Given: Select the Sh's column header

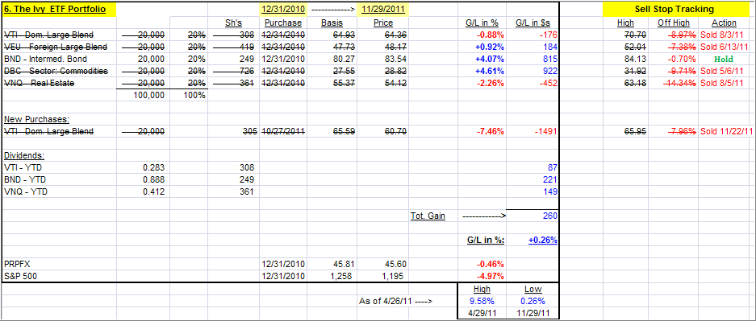Looking at the screenshot, I should [x=233, y=22].
